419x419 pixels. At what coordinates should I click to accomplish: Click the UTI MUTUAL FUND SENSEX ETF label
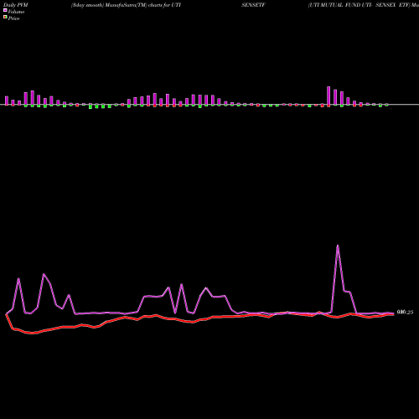pyautogui.click(x=363, y=5)
